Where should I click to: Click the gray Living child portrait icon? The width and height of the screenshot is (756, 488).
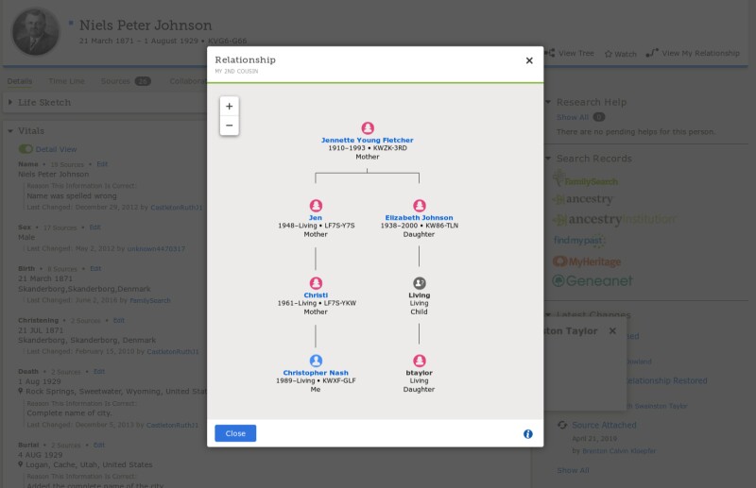point(420,283)
